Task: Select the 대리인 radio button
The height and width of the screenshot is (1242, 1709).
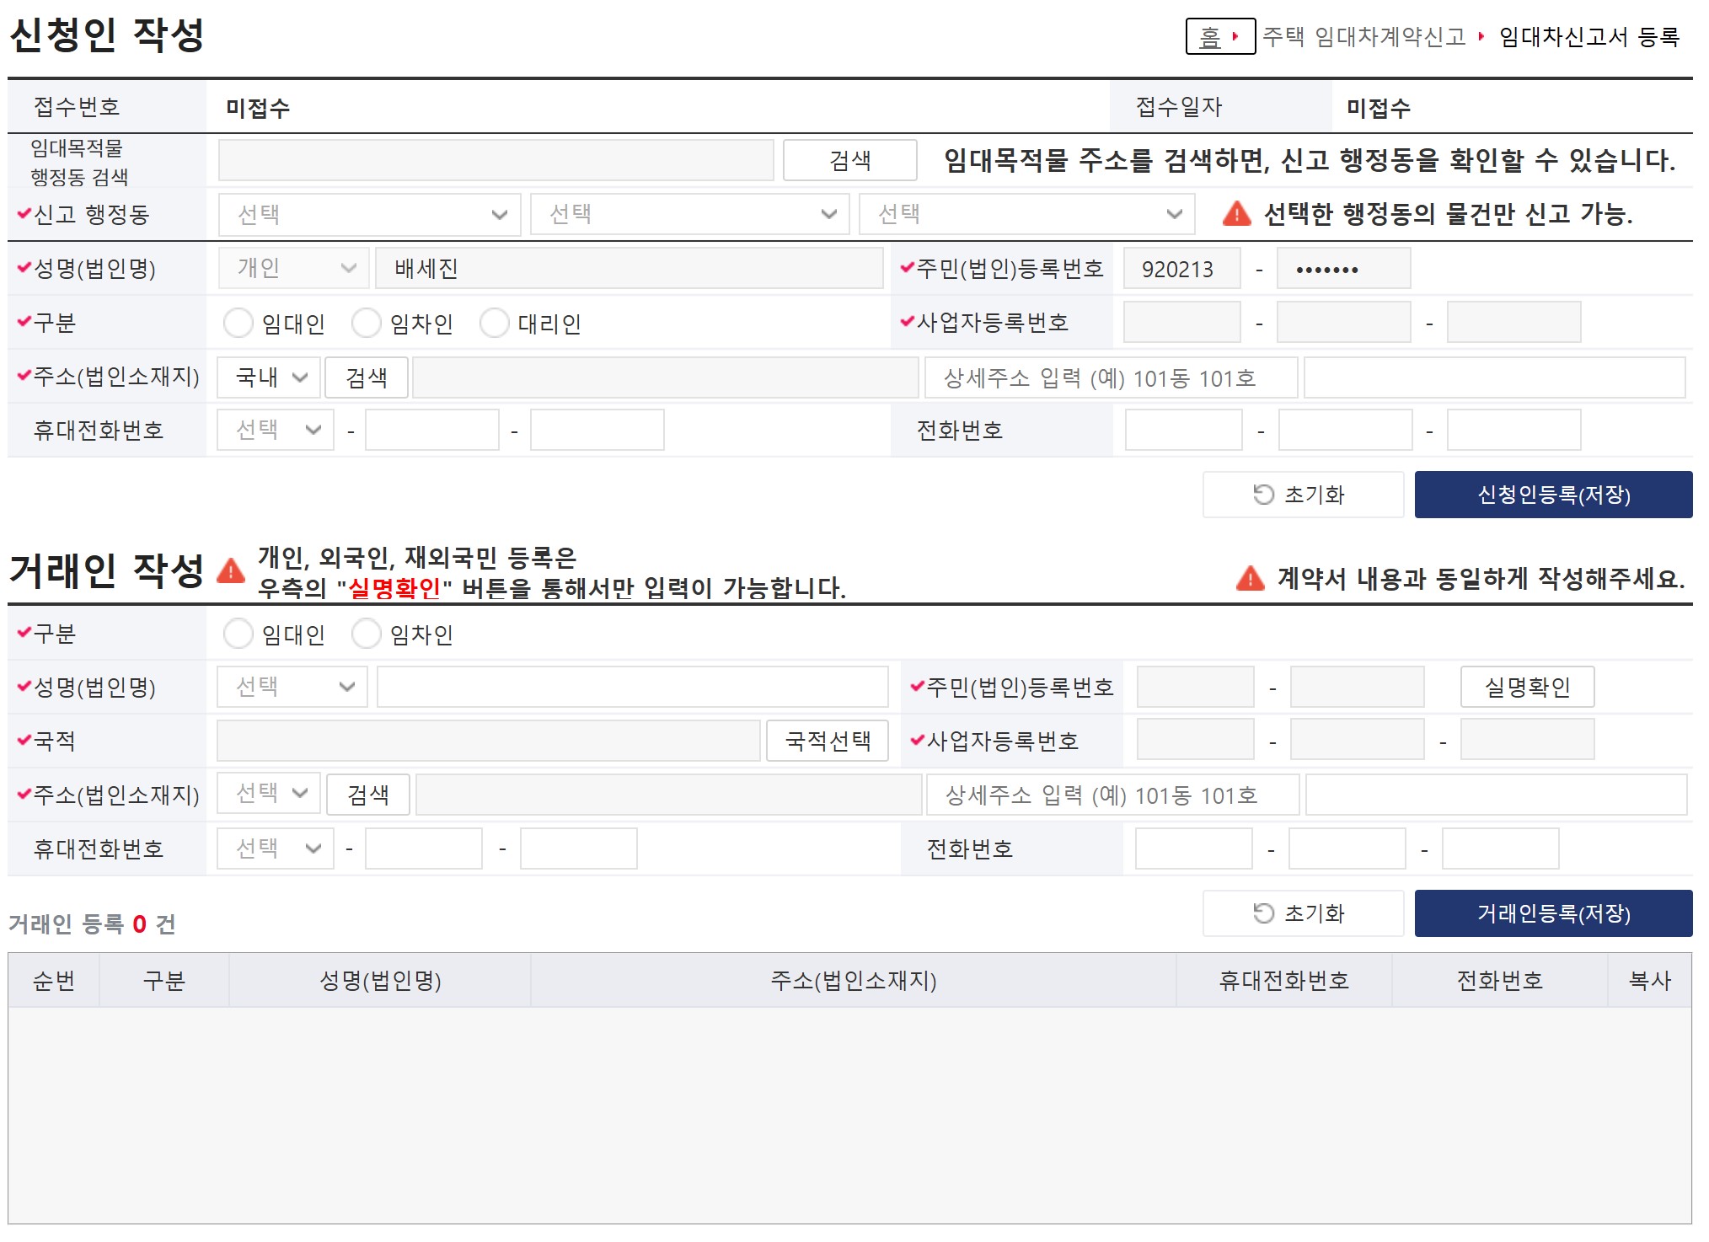Action: (x=494, y=323)
